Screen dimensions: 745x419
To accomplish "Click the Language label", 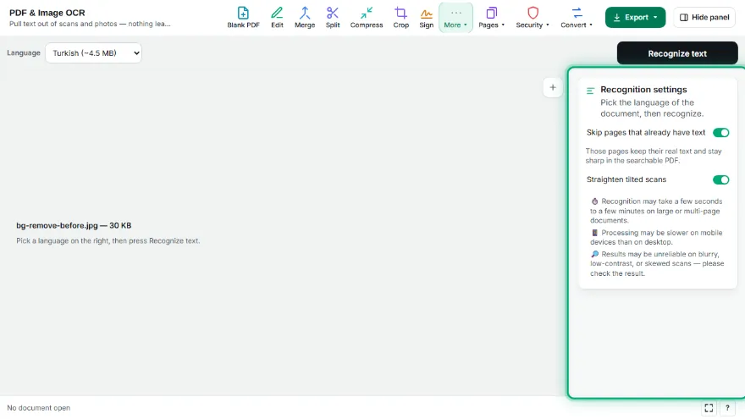I will tap(24, 52).
